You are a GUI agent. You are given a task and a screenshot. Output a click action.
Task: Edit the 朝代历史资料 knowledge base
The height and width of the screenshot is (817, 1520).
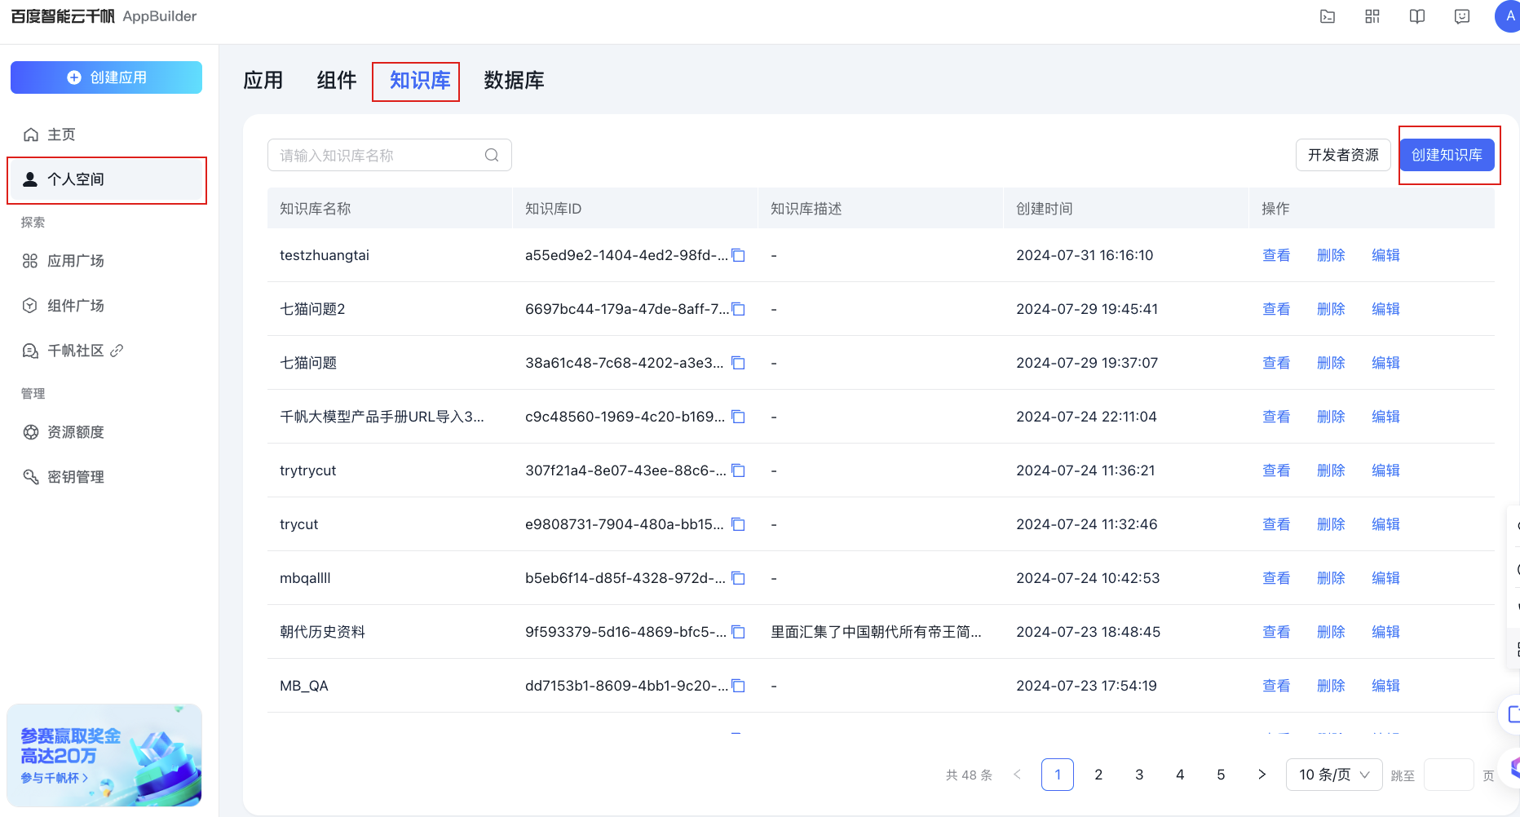pos(1385,632)
